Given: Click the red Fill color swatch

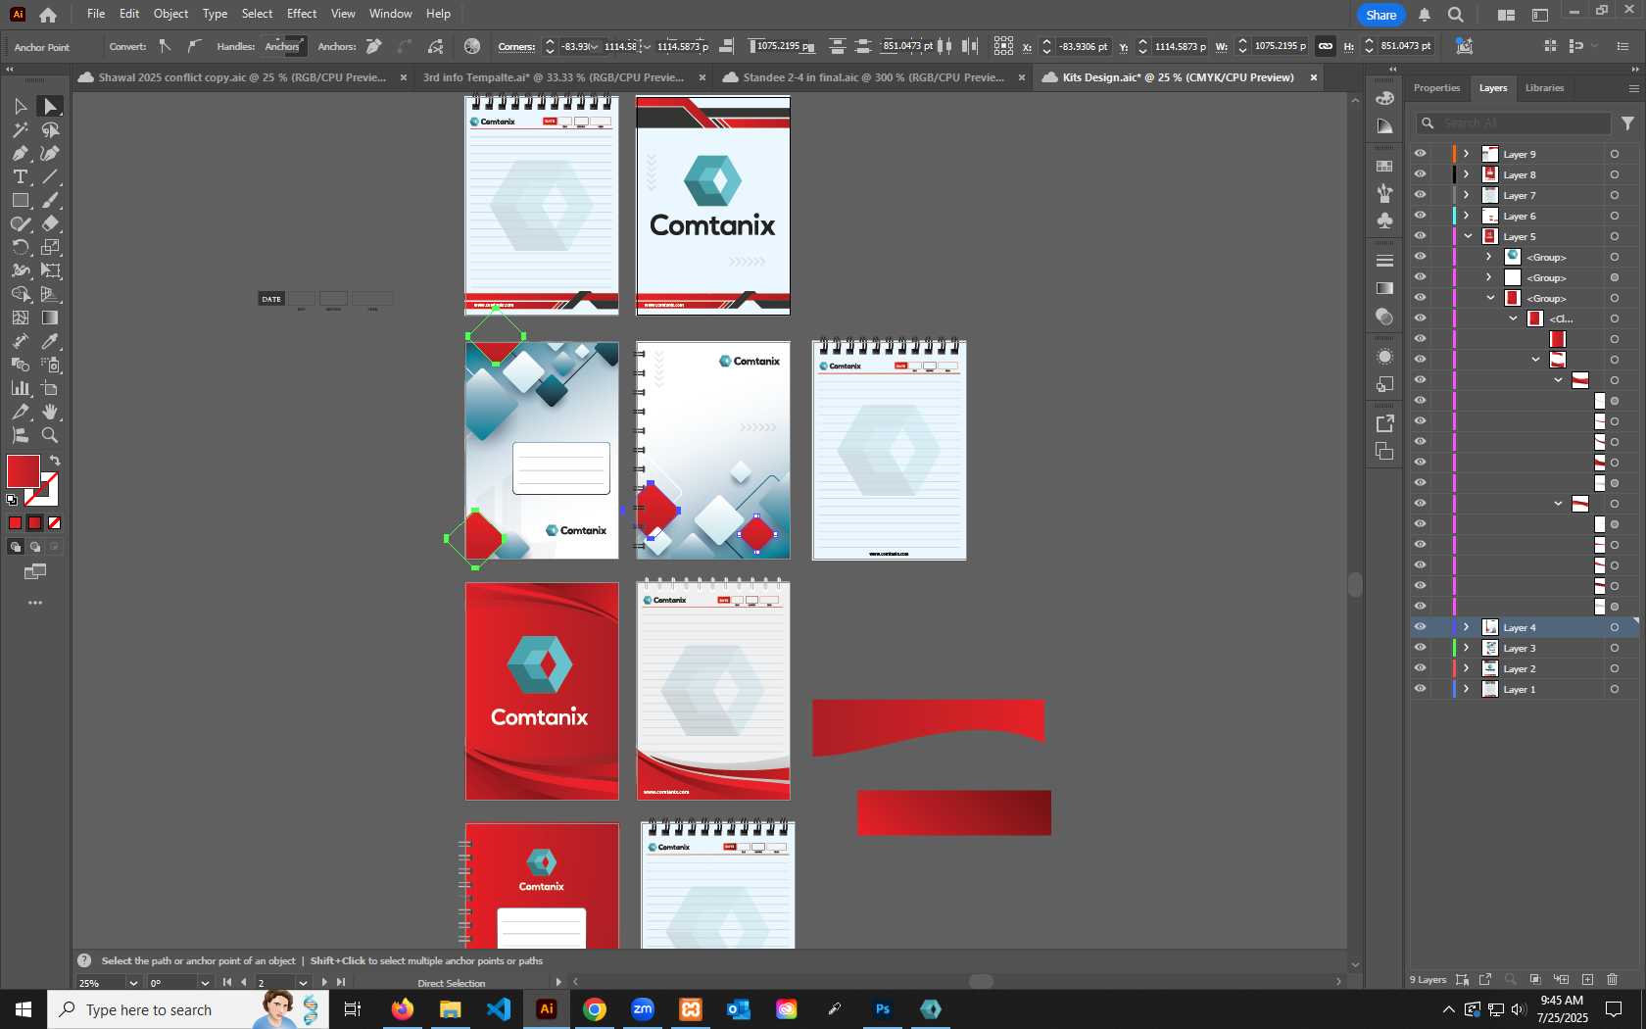Looking at the screenshot, I should pyautogui.click(x=23, y=471).
